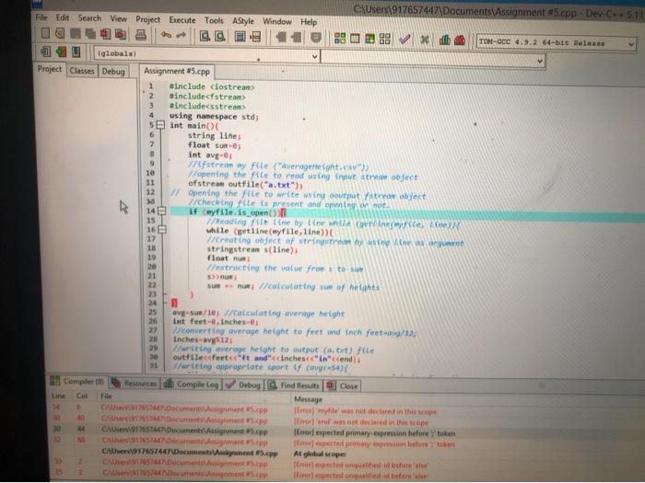This screenshot has width=645, height=483.
Task: Click the Close All toolbar icon
Action: click(x=121, y=35)
